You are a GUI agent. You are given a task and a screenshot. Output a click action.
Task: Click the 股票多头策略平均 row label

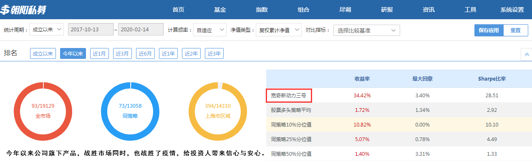pos(291,110)
